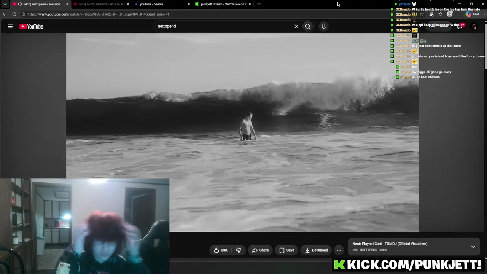The image size is (487, 274).
Task: Click the YouTube search magnifier button
Action: pos(308,26)
